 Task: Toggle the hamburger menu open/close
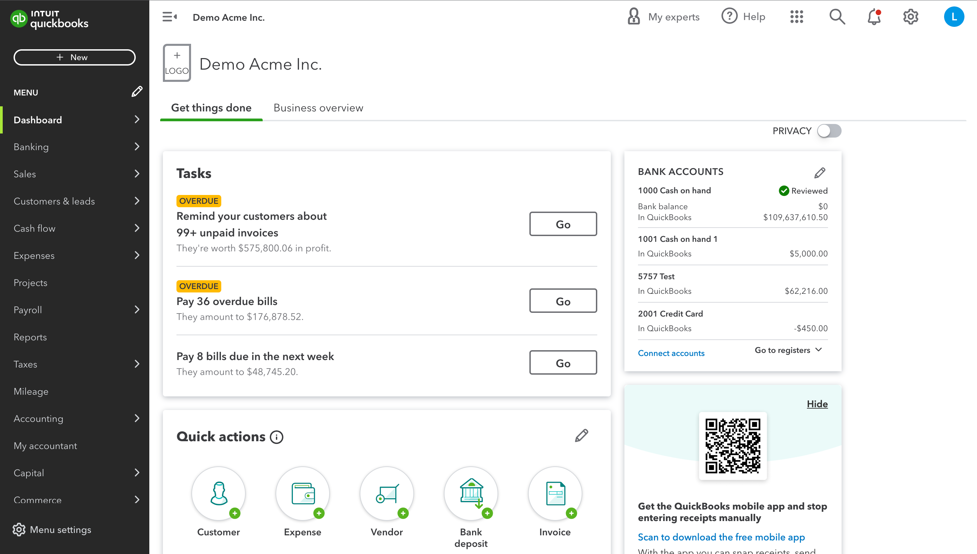170,17
